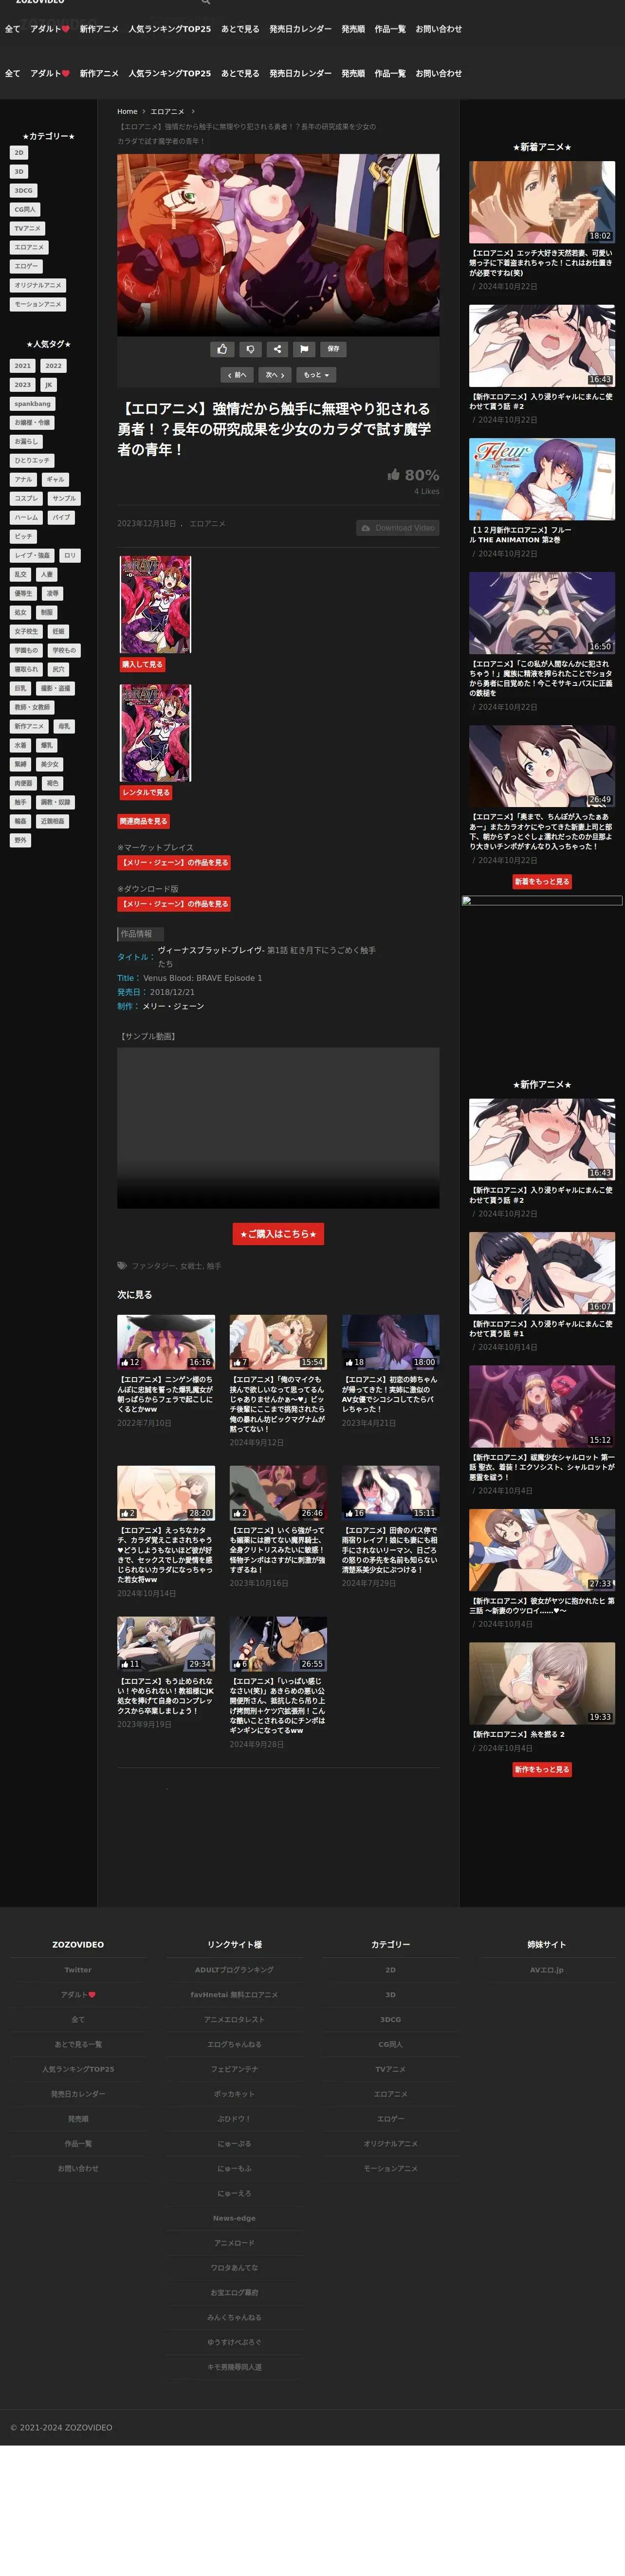625x2576 pixels.
Task: Click the 発売順 link in the footer
Action: point(78,2119)
